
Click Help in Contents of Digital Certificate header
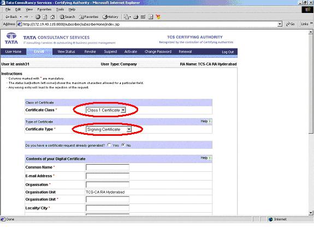(206, 158)
